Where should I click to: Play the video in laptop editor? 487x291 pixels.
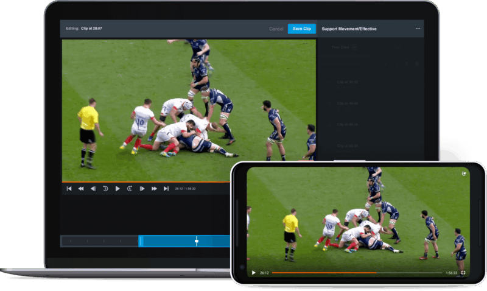coord(117,189)
